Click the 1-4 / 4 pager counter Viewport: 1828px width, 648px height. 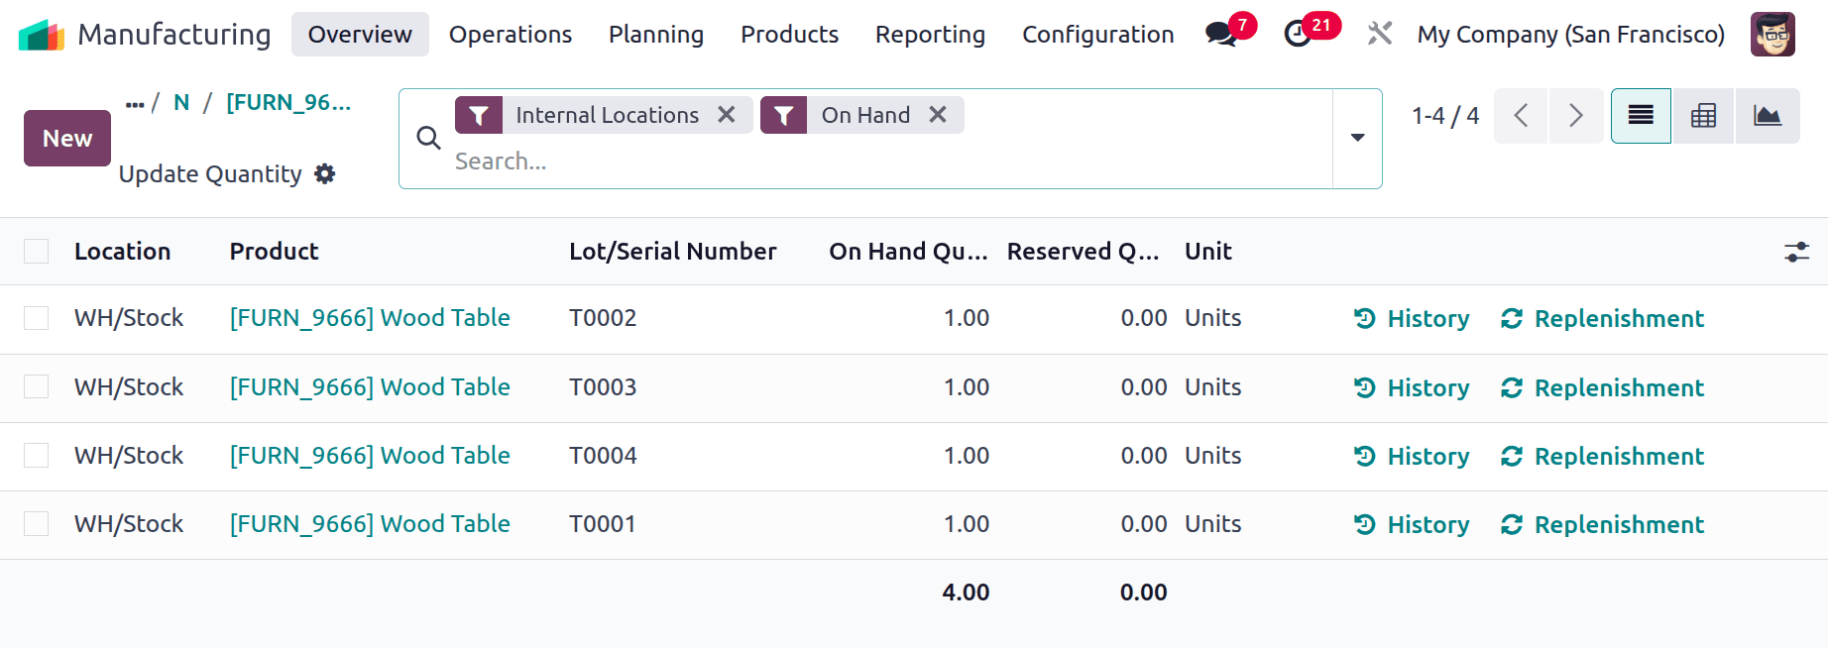(x=1445, y=116)
